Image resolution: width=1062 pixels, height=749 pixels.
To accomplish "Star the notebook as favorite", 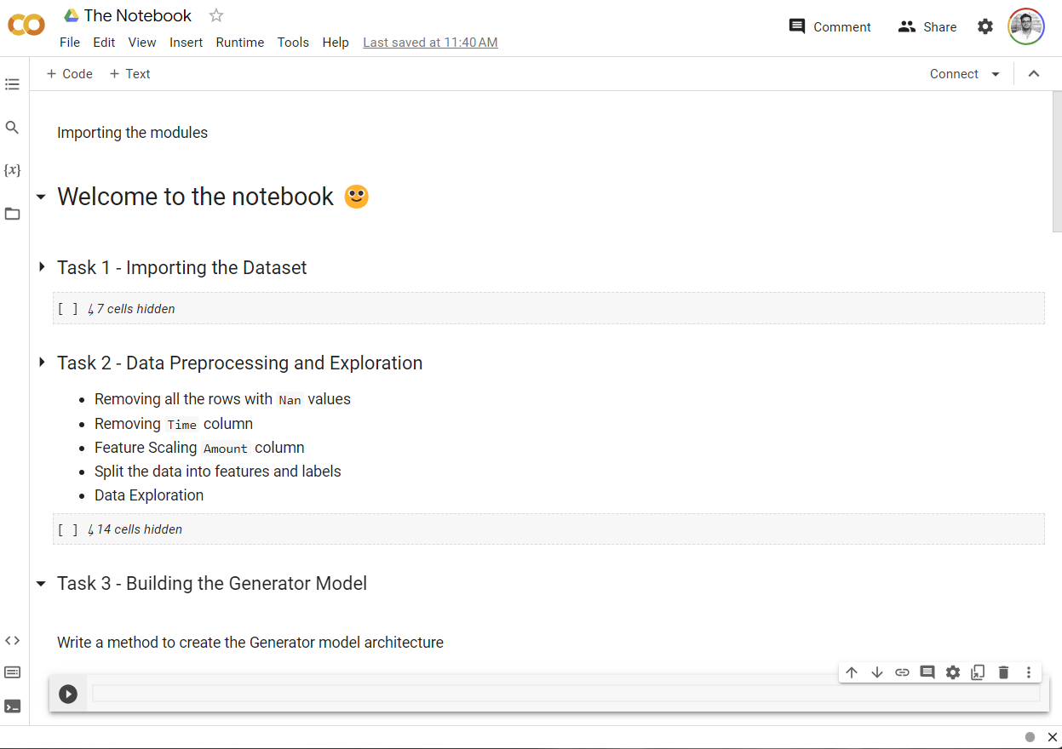I will coord(216,15).
